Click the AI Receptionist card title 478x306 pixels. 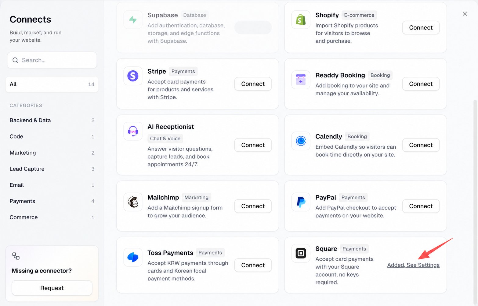[x=171, y=127]
